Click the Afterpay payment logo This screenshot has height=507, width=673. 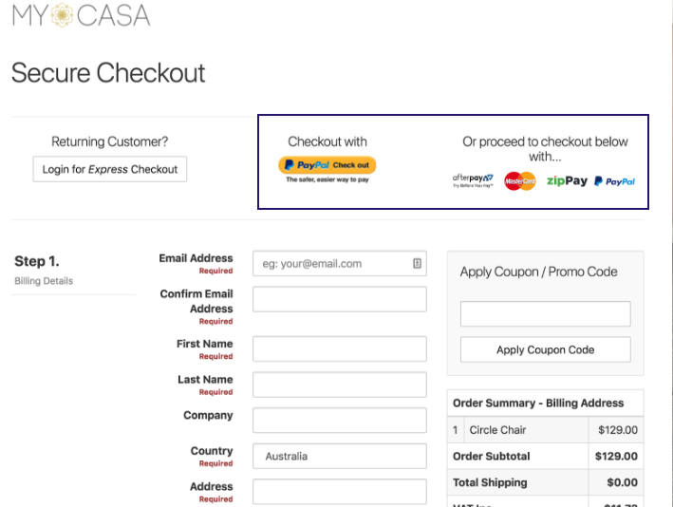click(x=473, y=180)
